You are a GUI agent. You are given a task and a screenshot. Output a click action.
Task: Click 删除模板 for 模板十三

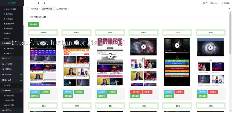pyautogui.click(x=68, y=96)
